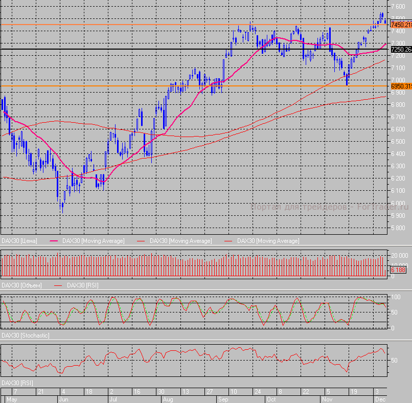Click the thick pink Moving Average legend swatch

[54, 240]
